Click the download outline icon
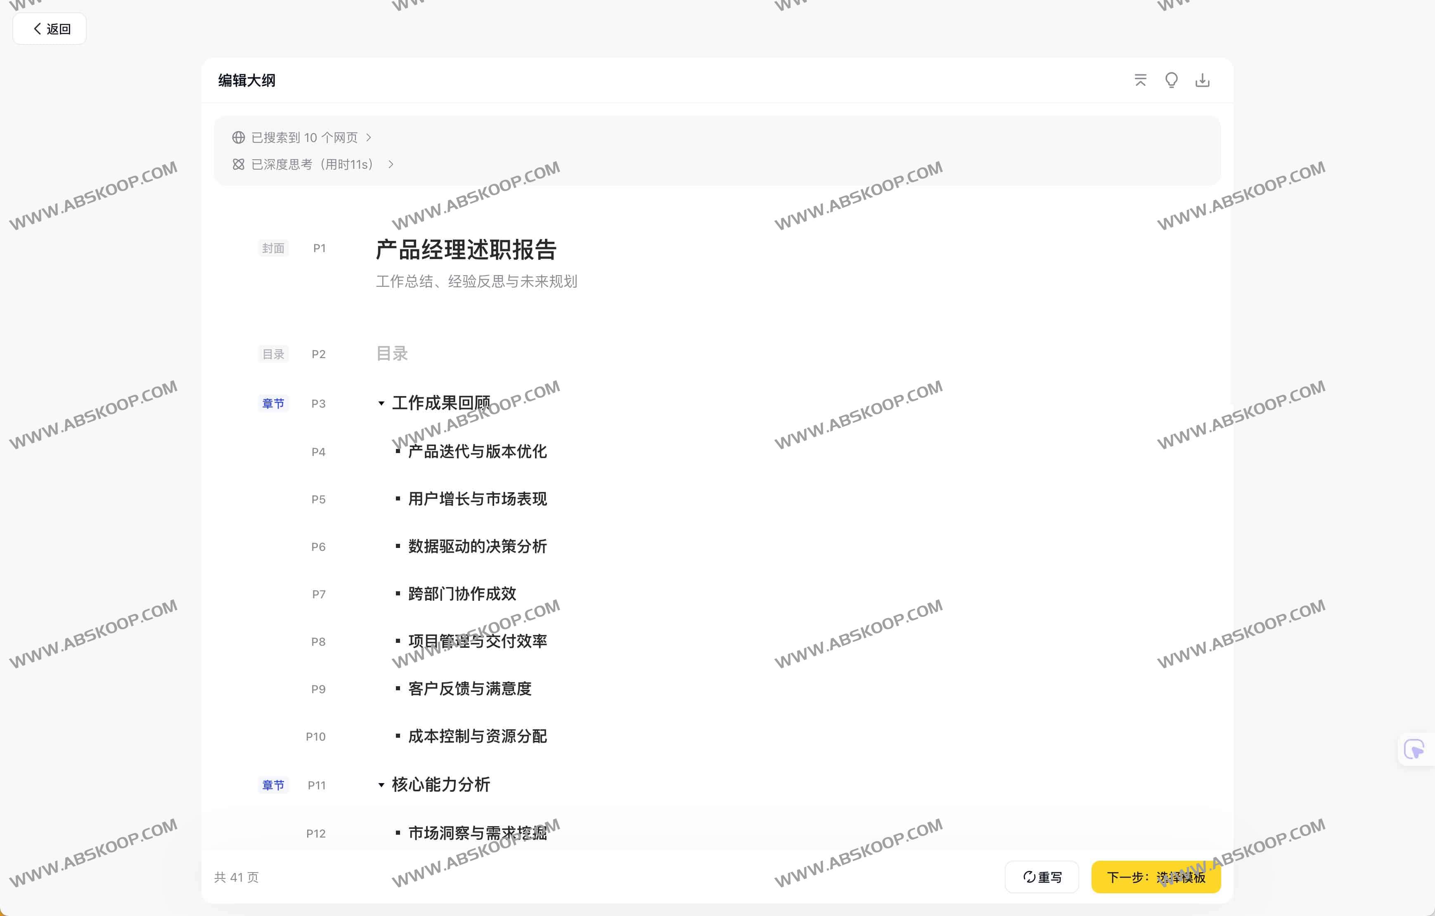This screenshot has height=916, width=1435. pos(1202,80)
